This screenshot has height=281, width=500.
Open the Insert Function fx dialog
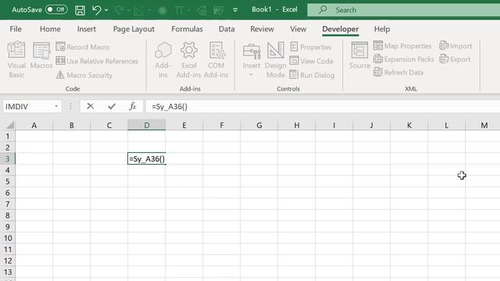point(133,106)
